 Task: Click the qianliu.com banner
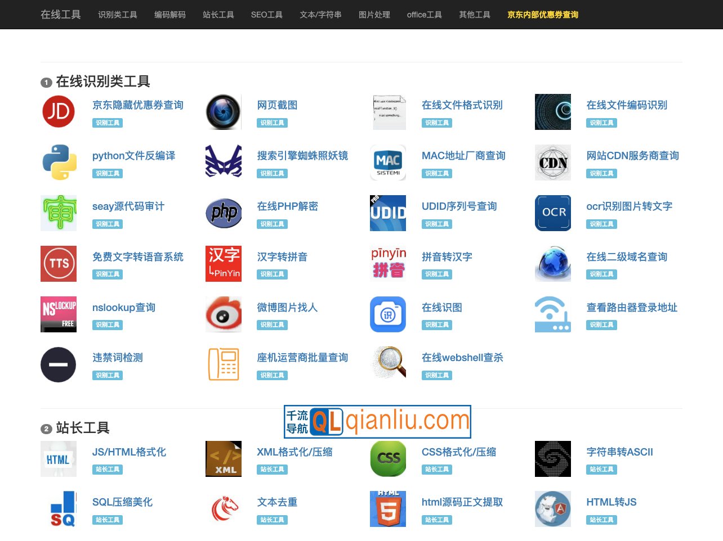[377, 421]
